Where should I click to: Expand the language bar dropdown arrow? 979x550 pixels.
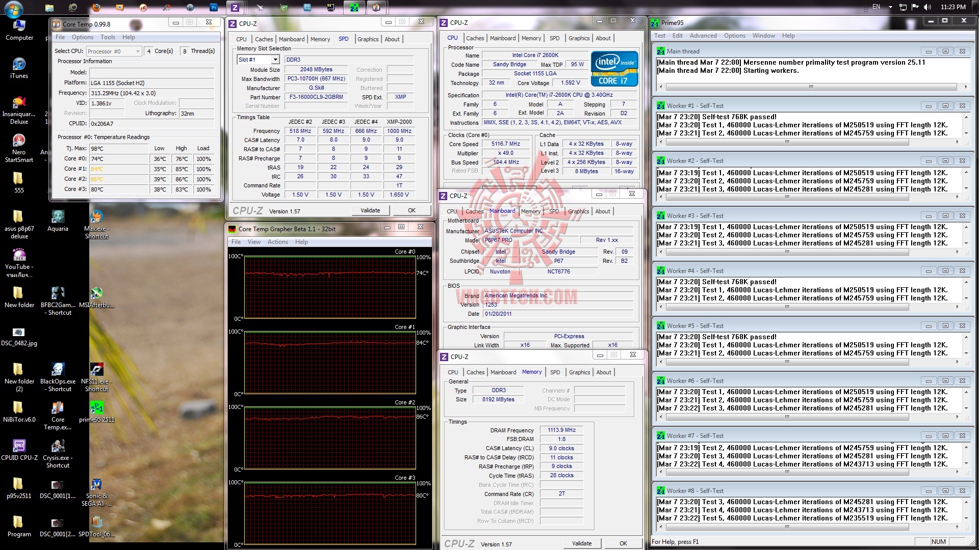click(890, 7)
